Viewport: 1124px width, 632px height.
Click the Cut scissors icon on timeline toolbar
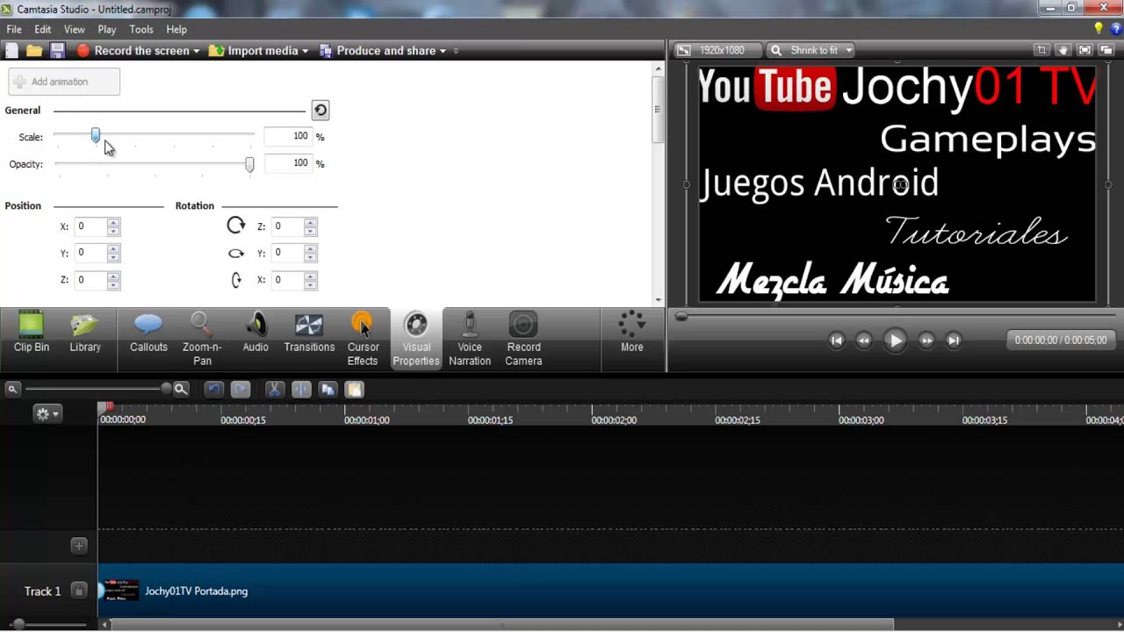[x=275, y=389]
